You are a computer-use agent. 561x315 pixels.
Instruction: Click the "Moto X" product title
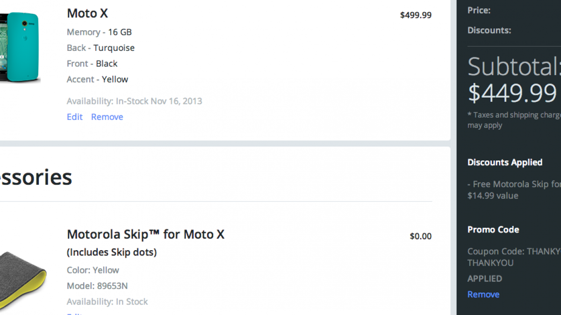pos(87,13)
